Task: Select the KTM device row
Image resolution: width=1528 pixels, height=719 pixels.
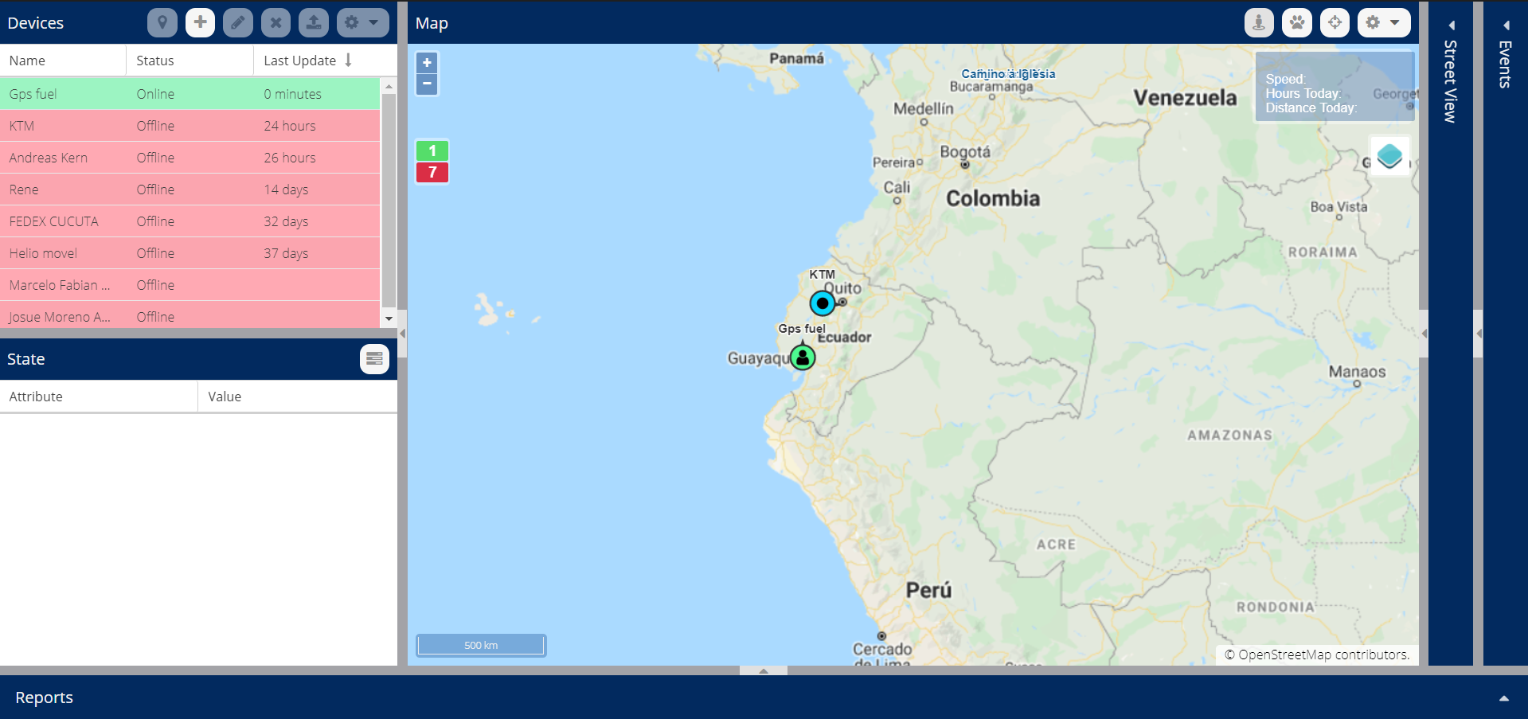Action: click(190, 126)
